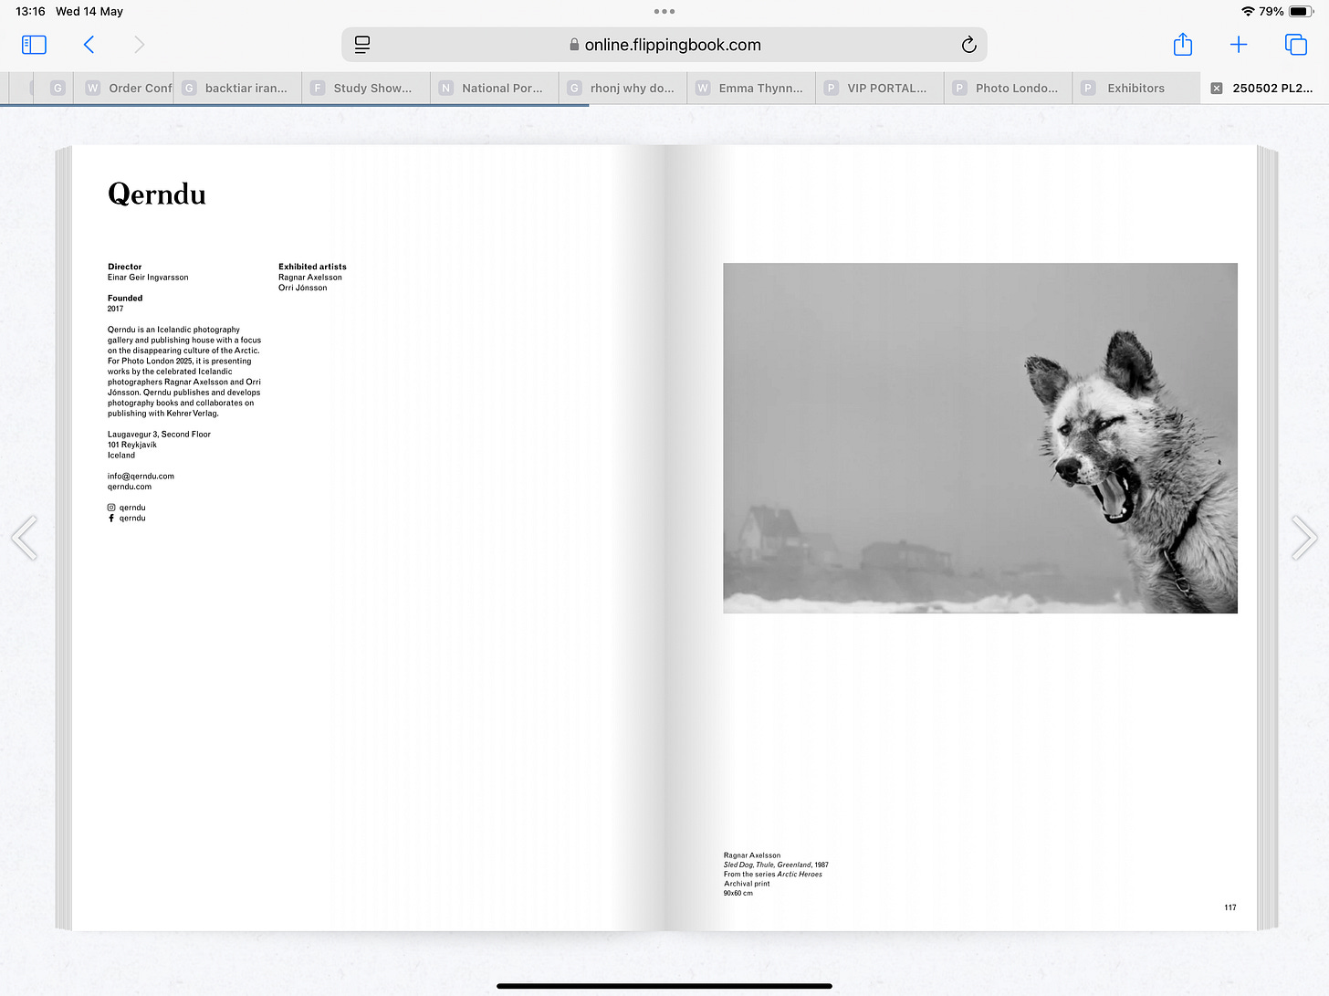
Task: Open the qerndu Facebook link
Action: tap(127, 518)
